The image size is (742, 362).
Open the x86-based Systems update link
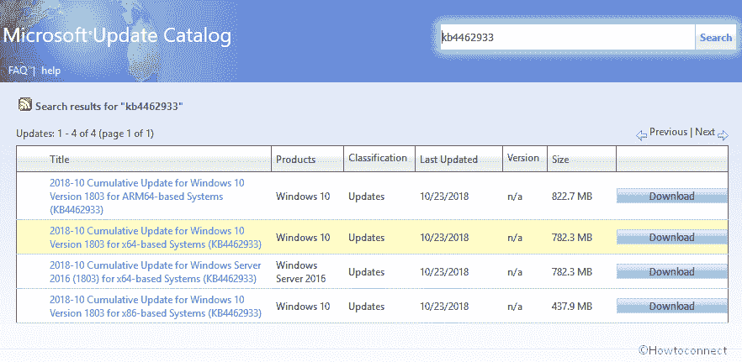[155, 307]
